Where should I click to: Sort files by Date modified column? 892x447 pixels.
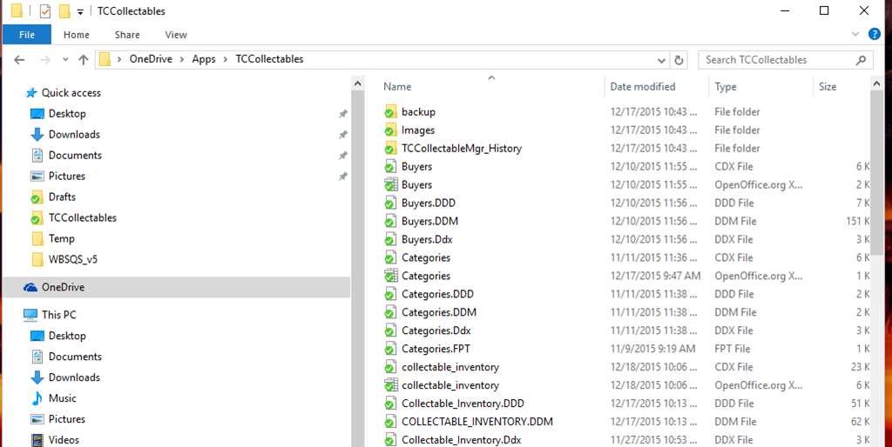(x=643, y=87)
